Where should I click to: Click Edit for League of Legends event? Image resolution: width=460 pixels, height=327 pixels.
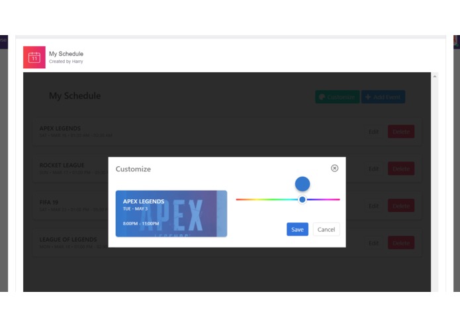(x=373, y=243)
